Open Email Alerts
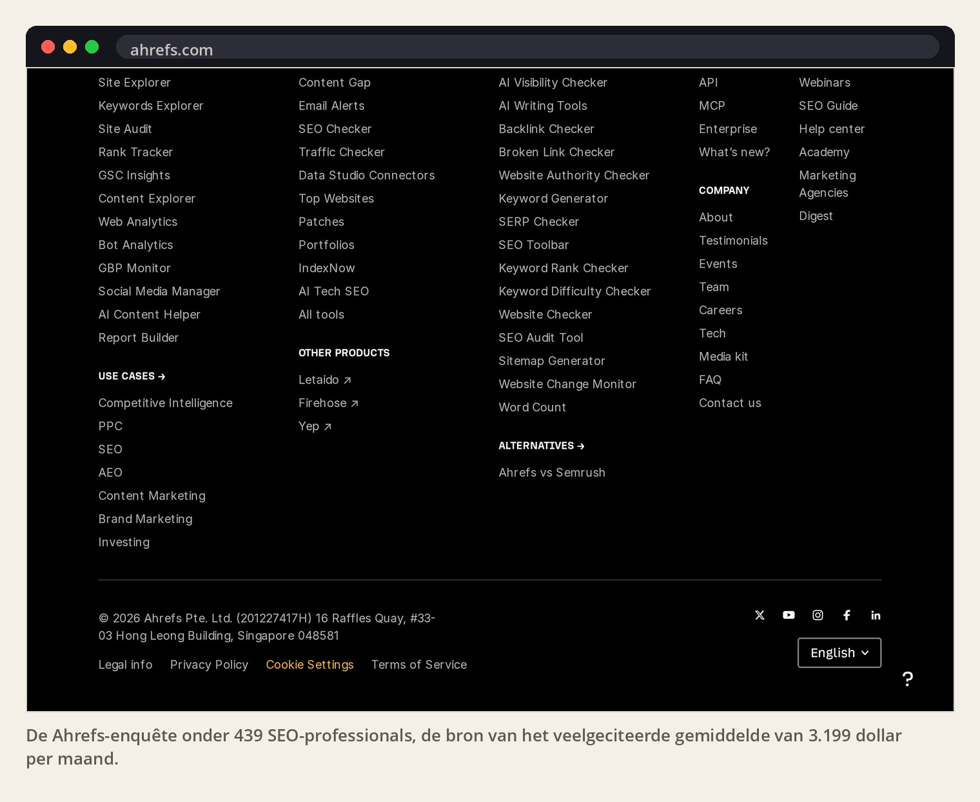 332,106
